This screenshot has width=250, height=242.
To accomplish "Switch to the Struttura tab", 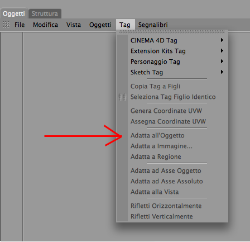I will [45, 13].
